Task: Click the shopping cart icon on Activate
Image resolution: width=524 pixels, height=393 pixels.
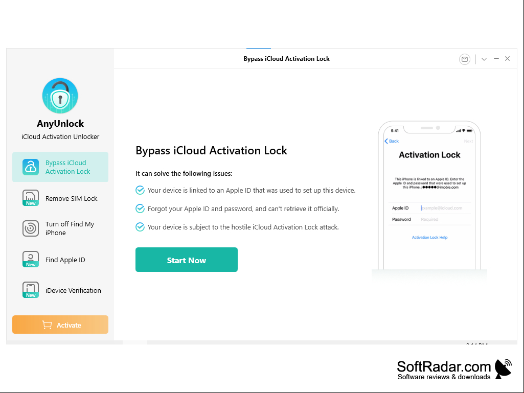Action: (47, 325)
